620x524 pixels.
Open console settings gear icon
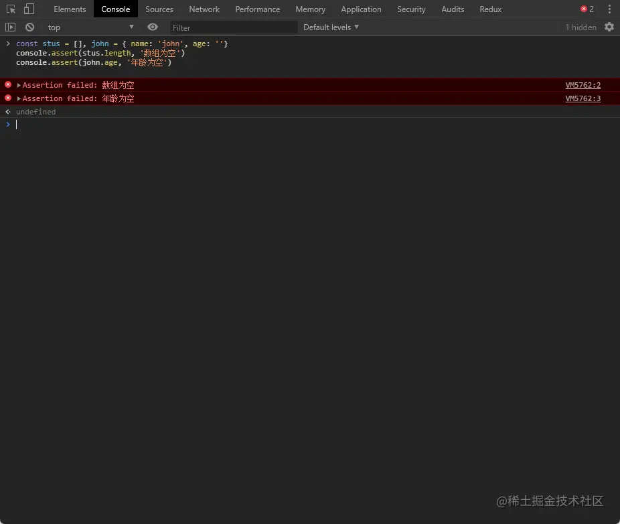click(x=609, y=27)
